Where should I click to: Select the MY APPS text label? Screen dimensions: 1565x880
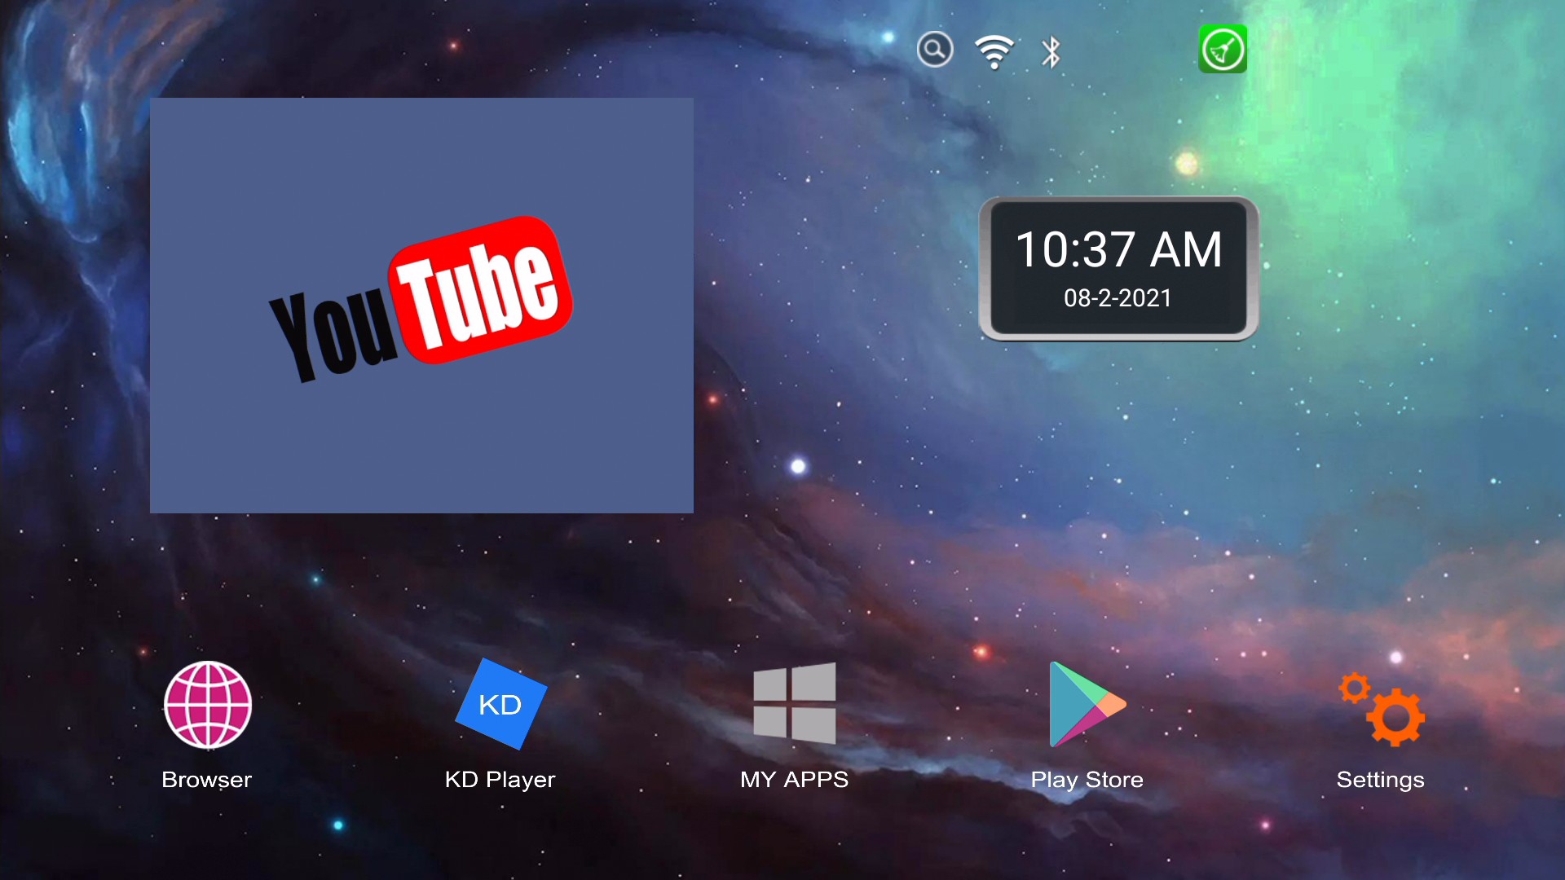795,780
